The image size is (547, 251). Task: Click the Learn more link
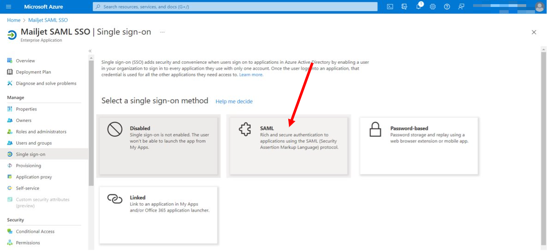click(251, 75)
